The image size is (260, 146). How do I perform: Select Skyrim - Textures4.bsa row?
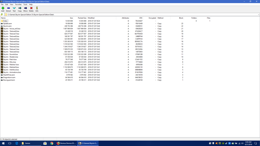click(11, 42)
